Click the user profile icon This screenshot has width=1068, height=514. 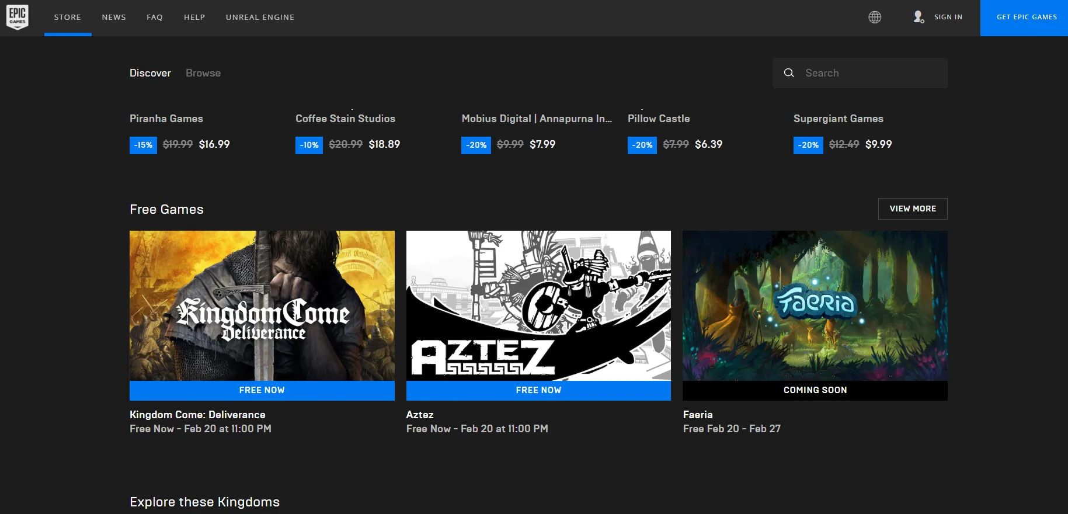pos(919,18)
